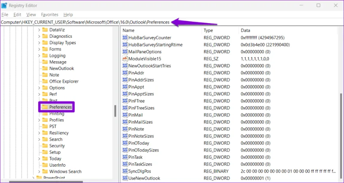This screenshot has width=344, height=183.
Task: Select the PinOTodaySizes value name
Action: click(144, 150)
